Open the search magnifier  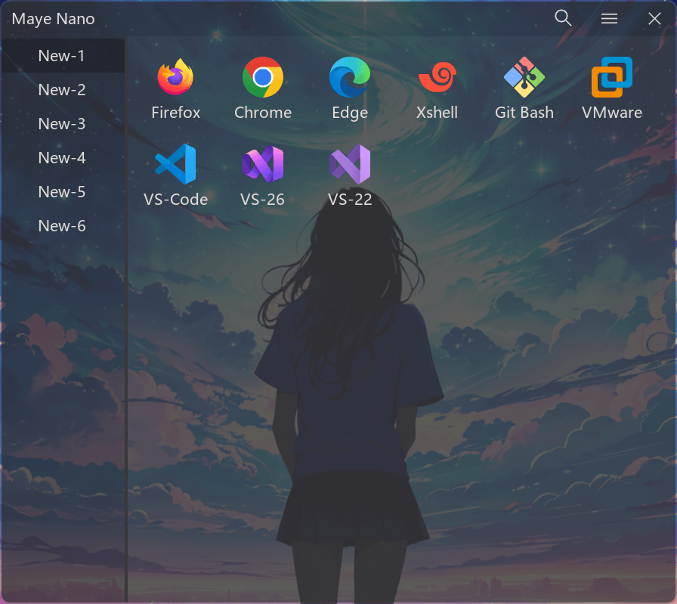pos(563,17)
